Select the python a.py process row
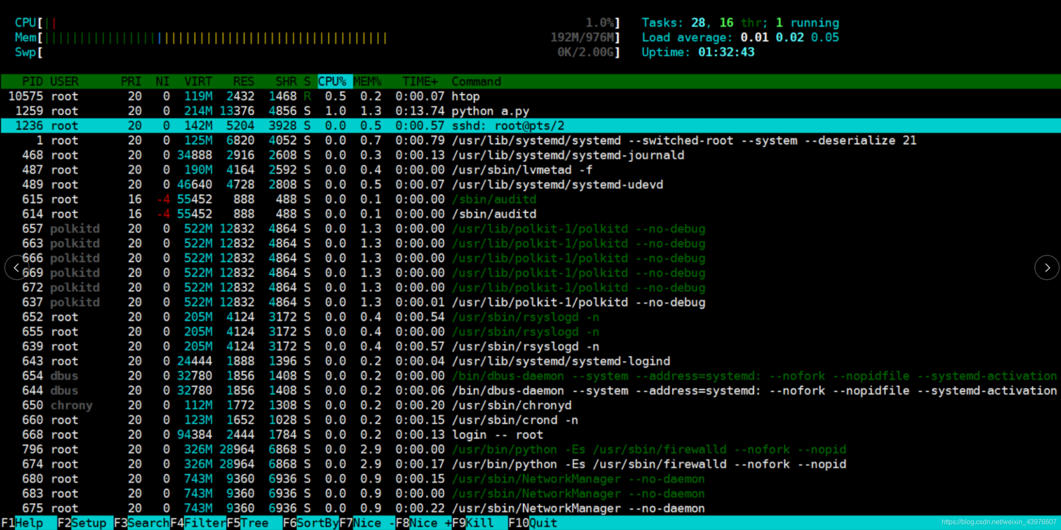This screenshot has height=530, width=1061. click(530, 111)
